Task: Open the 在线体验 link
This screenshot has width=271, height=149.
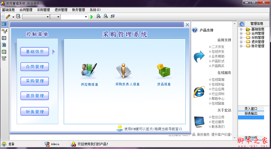Action: point(218,84)
